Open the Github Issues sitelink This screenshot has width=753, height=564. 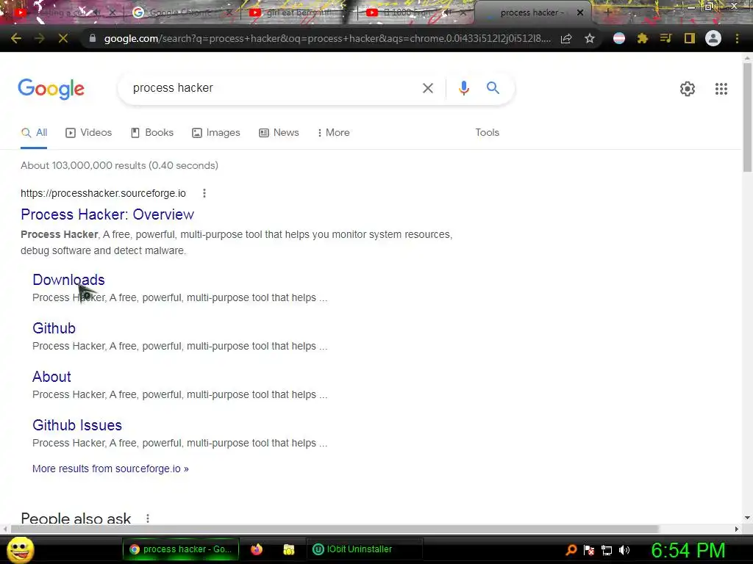pos(77,425)
